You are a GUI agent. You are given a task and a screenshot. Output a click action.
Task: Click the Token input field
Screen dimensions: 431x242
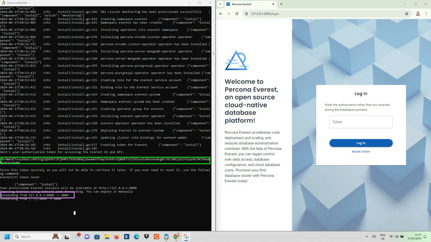[361, 122]
